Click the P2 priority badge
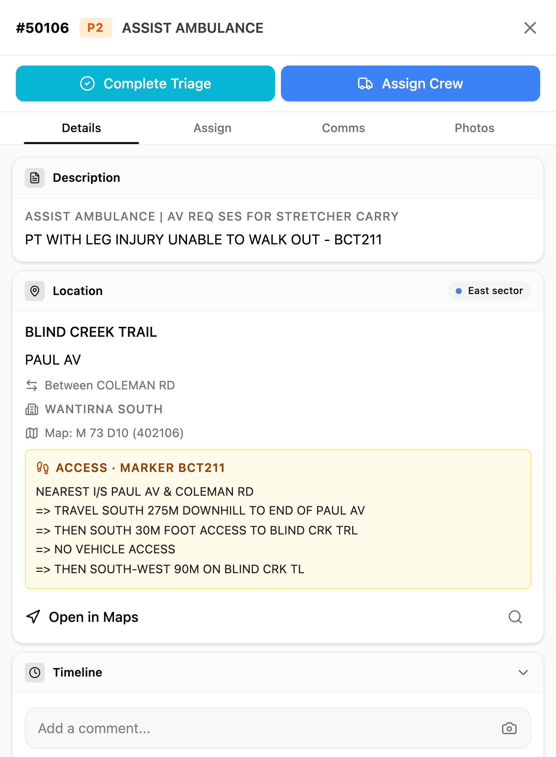This screenshot has width=556, height=757. 96,28
